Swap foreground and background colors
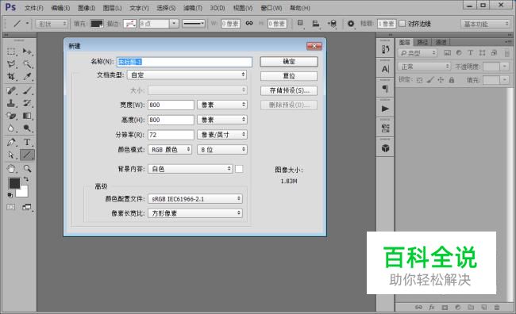This screenshot has height=314, width=516. coord(25,179)
